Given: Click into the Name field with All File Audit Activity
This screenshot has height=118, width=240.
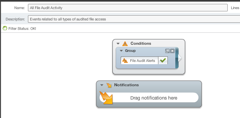Looking at the screenshot, I should (x=128, y=8).
